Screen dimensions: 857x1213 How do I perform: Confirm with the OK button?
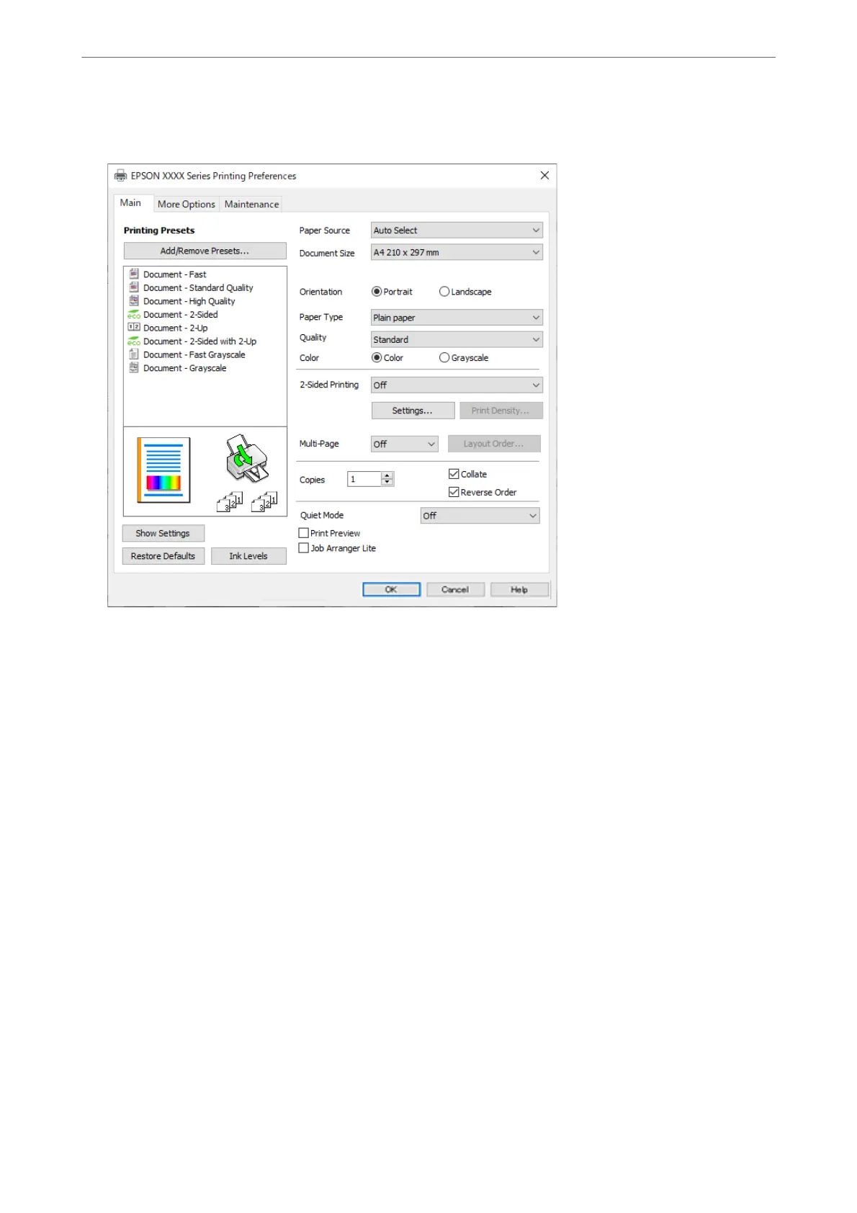(391, 589)
